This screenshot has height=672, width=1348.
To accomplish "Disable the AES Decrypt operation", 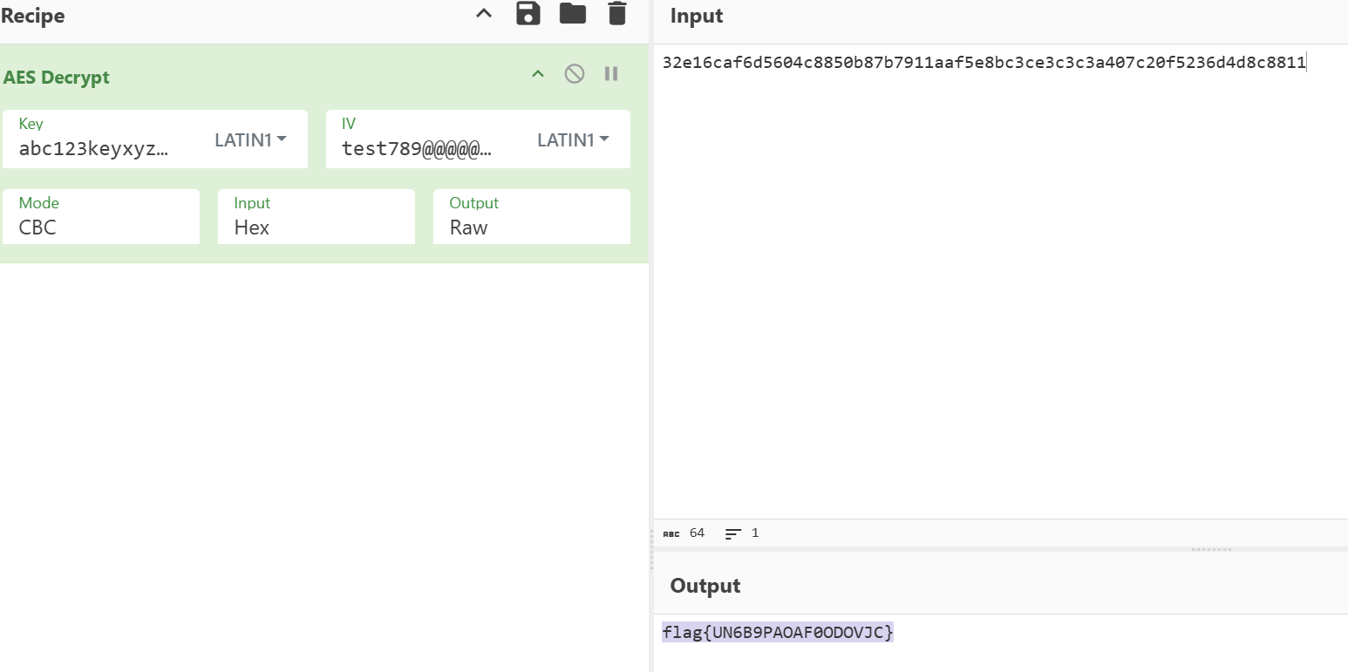I will click(575, 73).
